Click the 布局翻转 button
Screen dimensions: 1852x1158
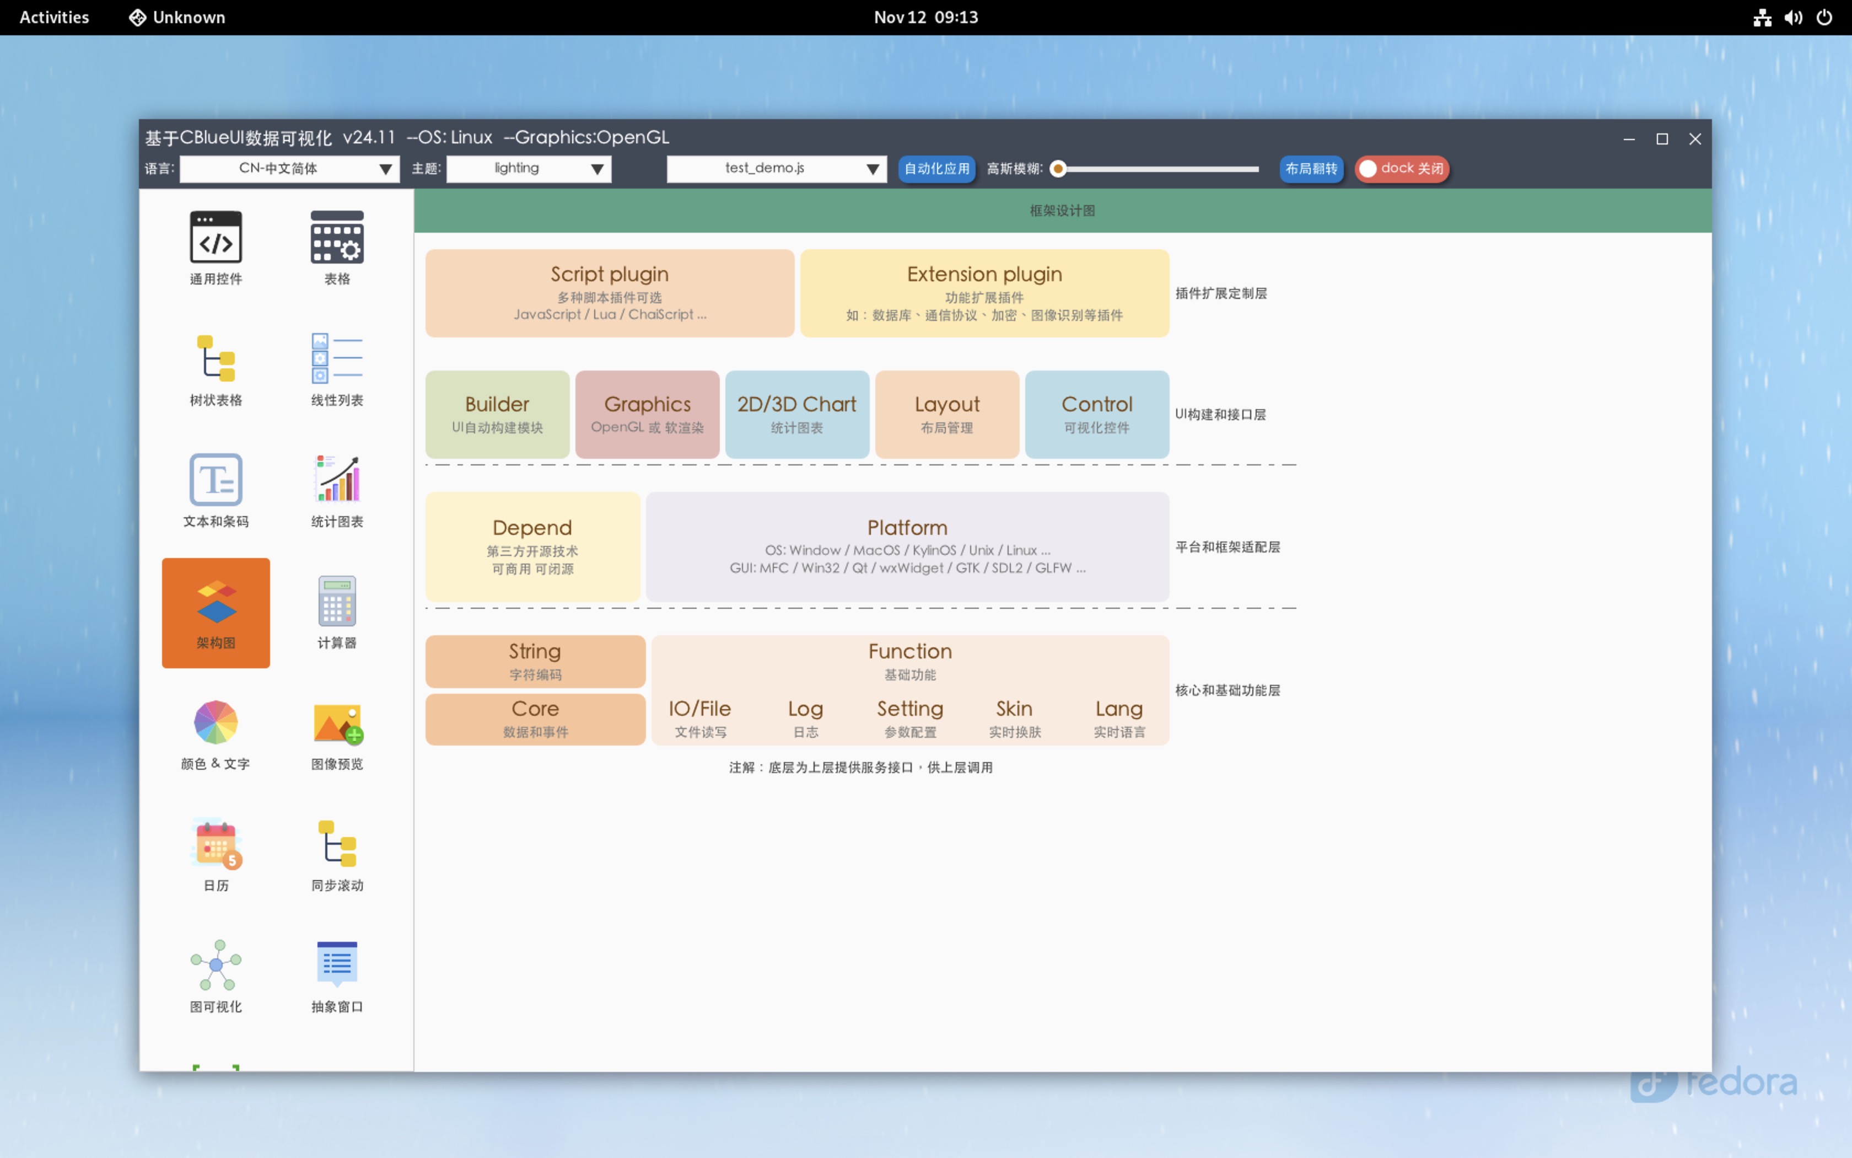pos(1311,169)
